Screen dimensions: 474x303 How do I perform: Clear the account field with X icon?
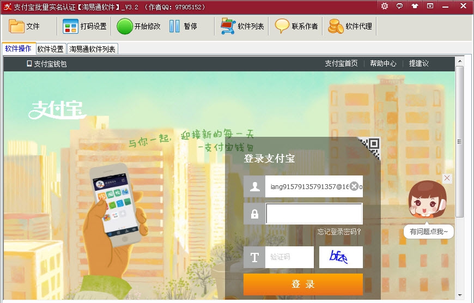(354, 186)
